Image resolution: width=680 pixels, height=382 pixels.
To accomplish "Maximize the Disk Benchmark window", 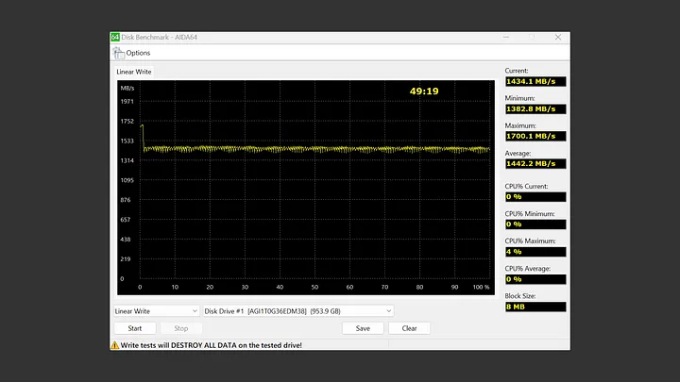I will pyautogui.click(x=532, y=38).
